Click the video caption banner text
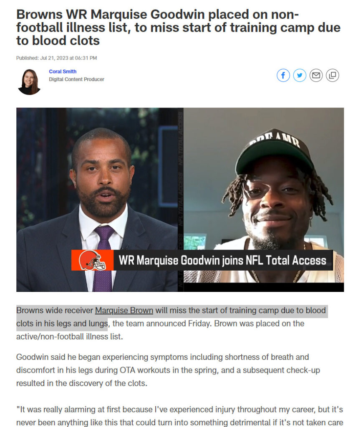This screenshot has width=353, height=427. (222, 260)
